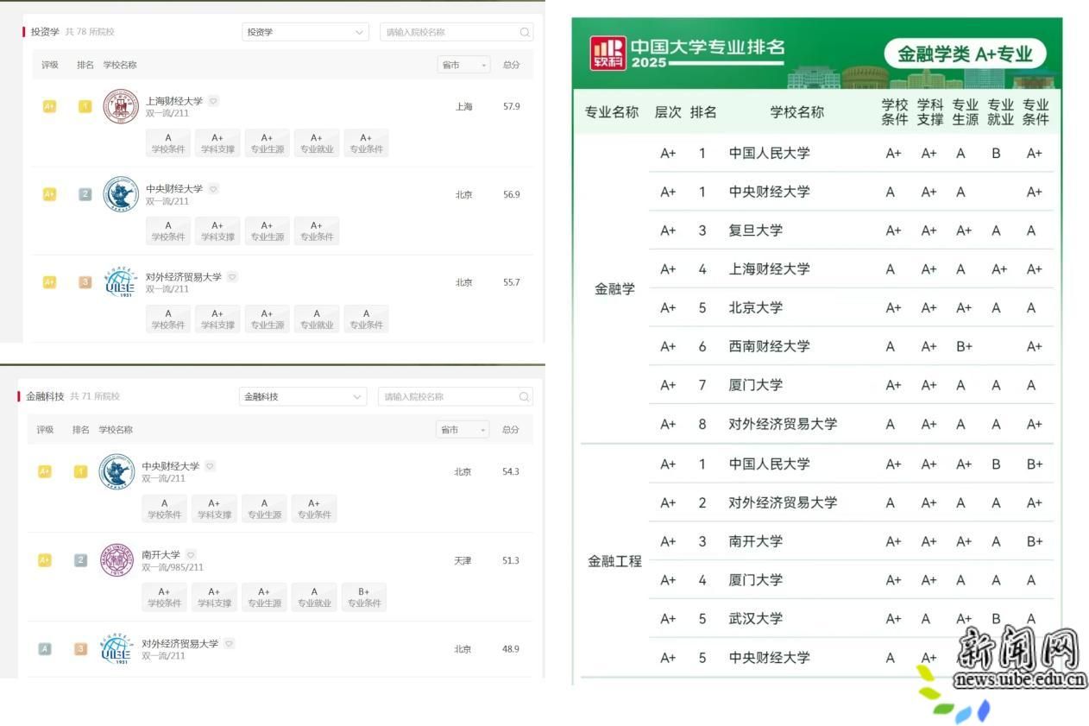Viewport: 1089px width, 726px height.
Task: Click 西南财经大学 in the ranking table
Action: pyautogui.click(x=770, y=346)
